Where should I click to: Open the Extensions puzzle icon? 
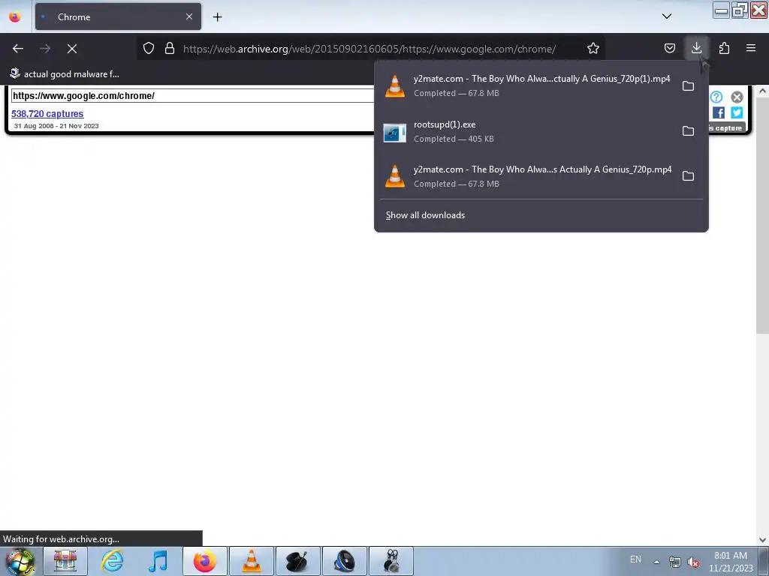tap(724, 48)
